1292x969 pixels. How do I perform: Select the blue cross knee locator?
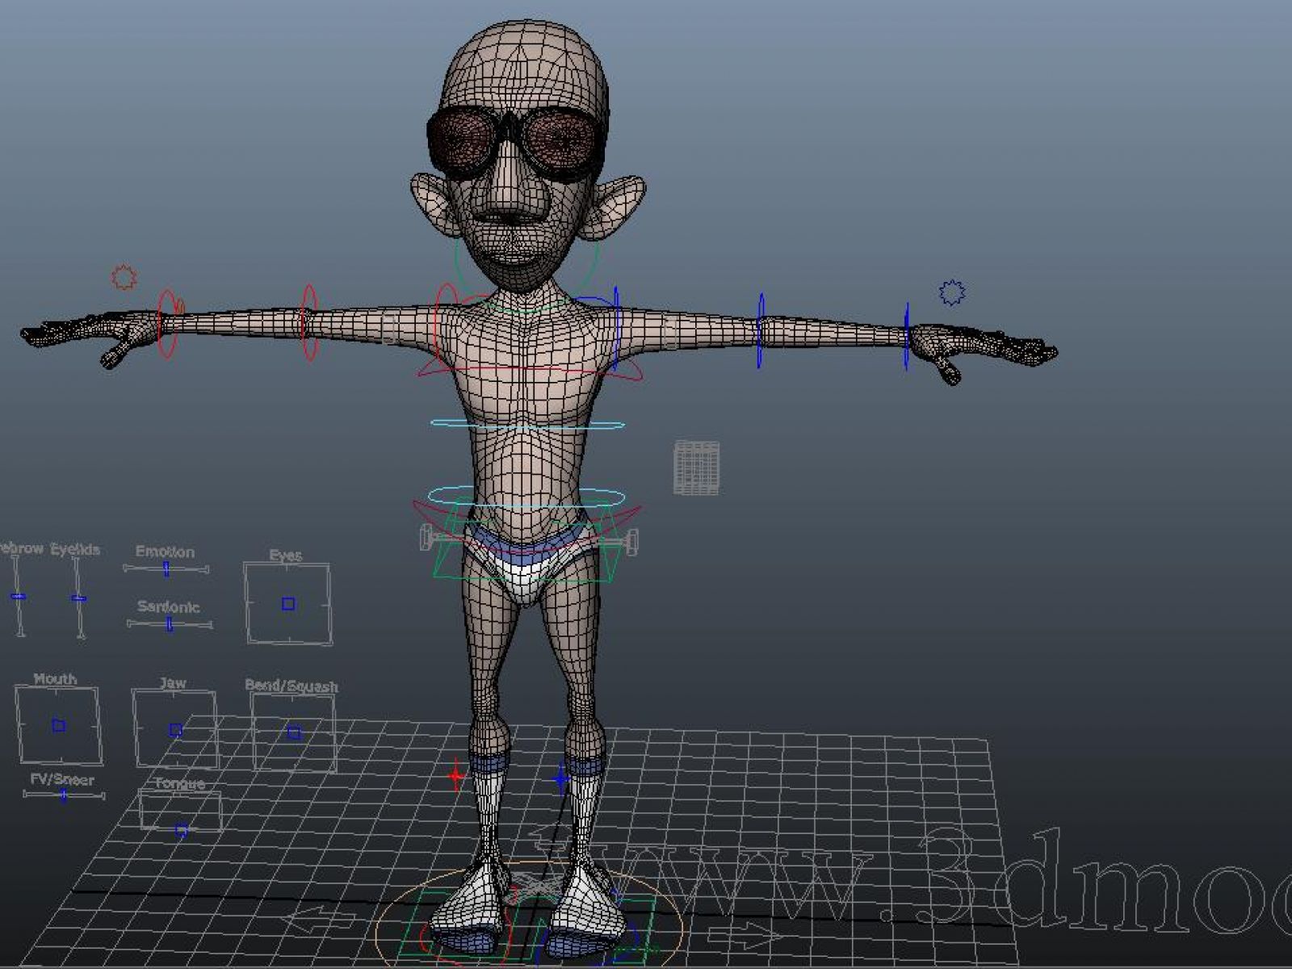(x=561, y=779)
